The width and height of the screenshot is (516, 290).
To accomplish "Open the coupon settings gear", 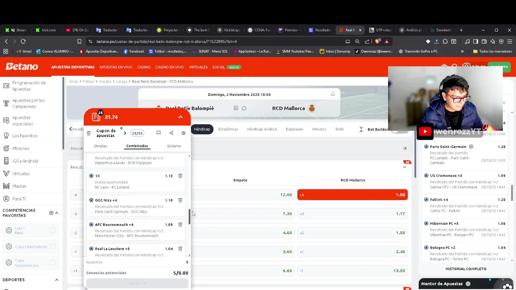I will point(183,133).
